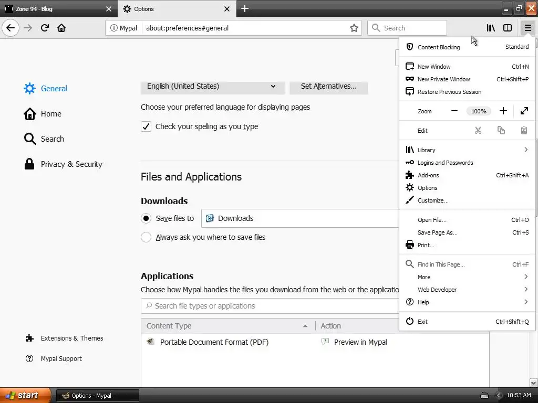This screenshot has width=538, height=403.
Task: Choose Options in the menu
Action: [467, 188]
